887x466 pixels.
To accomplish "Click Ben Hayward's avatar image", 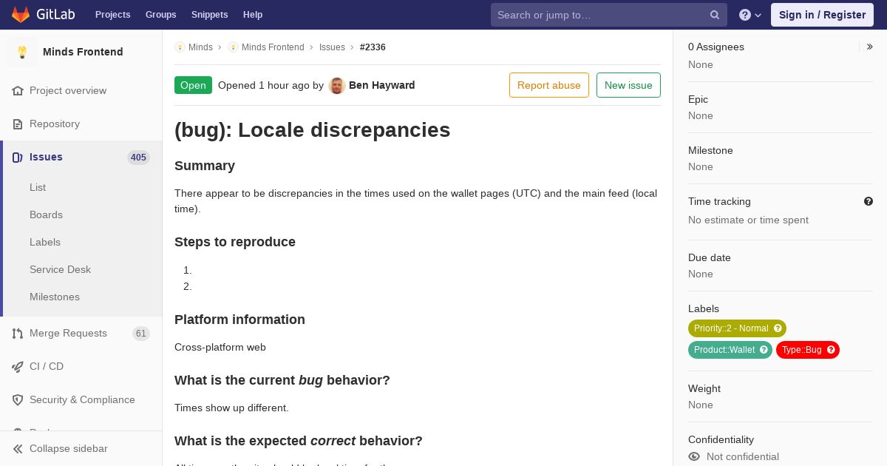I will pyautogui.click(x=337, y=85).
